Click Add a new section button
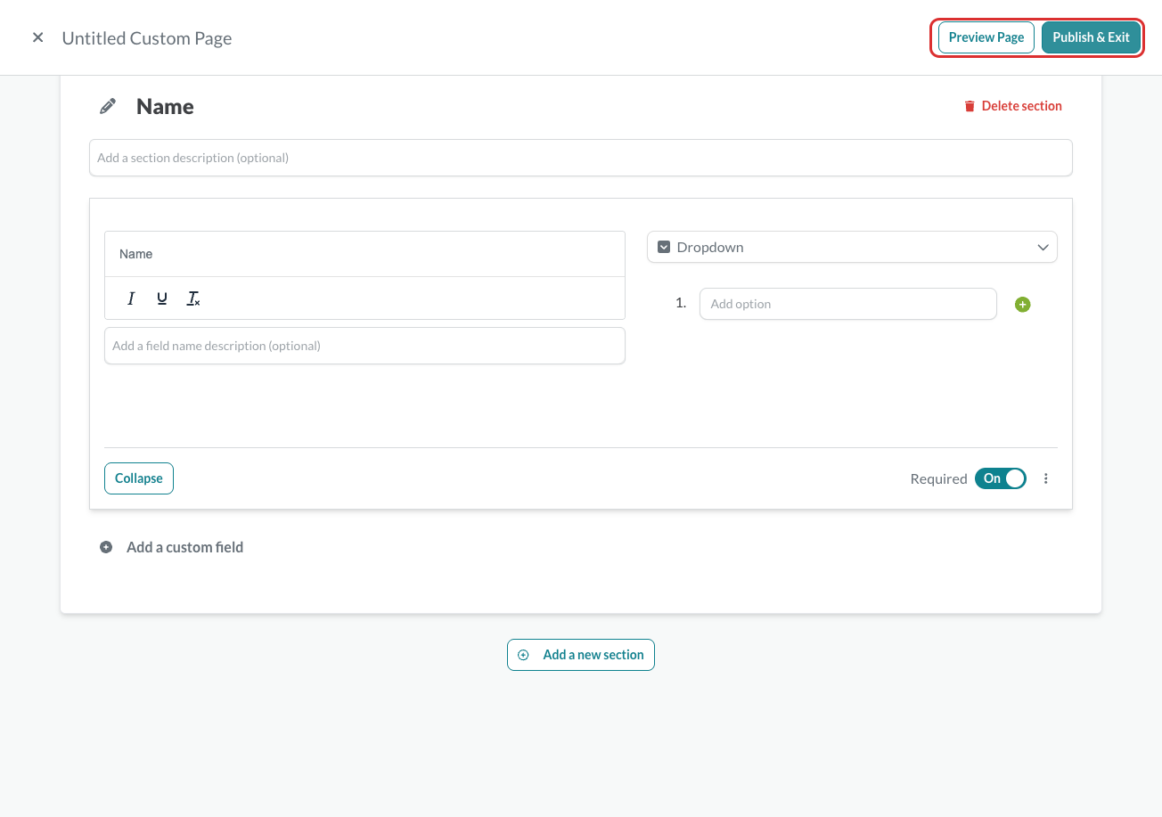Image resolution: width=1162 pixels, height=817 pixels. 581,655
